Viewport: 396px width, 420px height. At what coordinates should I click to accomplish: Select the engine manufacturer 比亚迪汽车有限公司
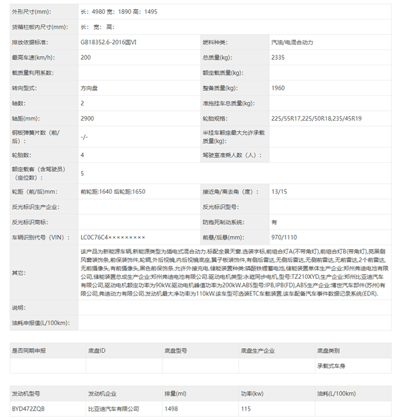tap(113, 408)
